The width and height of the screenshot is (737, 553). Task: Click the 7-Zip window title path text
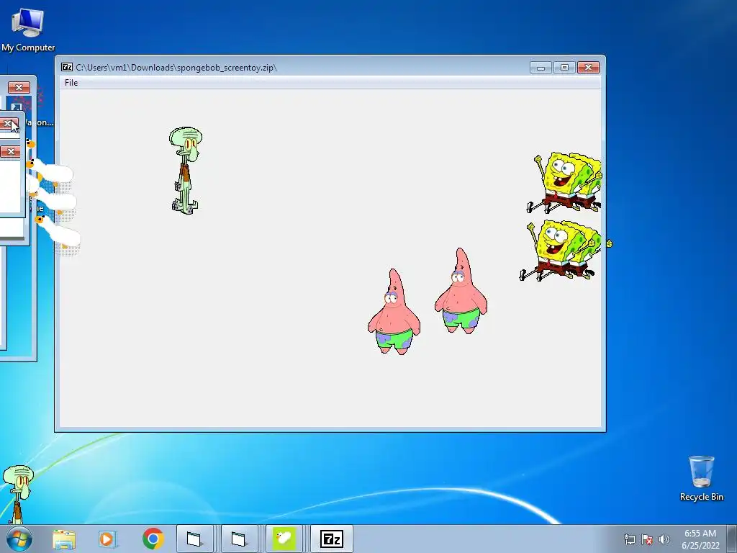point(176,68)
